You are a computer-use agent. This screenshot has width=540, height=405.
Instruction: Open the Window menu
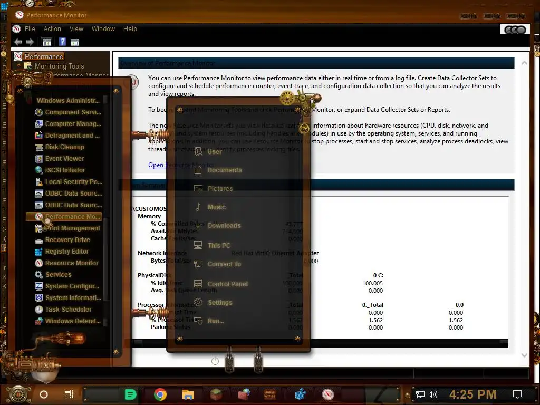point(103,29)
